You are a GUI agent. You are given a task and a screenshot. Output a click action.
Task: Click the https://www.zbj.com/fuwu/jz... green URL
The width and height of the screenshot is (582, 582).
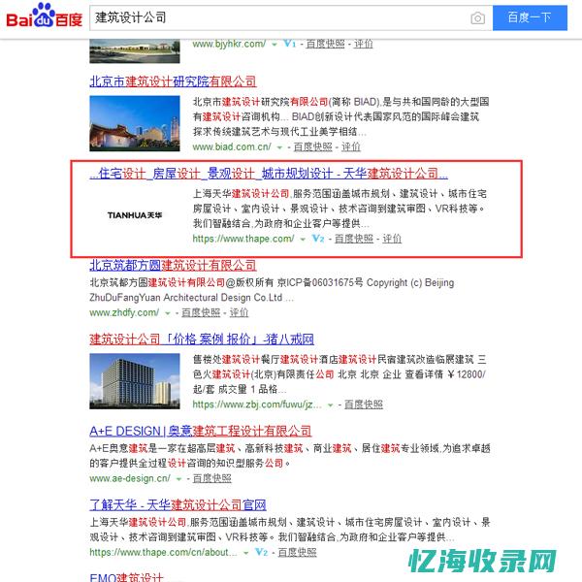257,404
